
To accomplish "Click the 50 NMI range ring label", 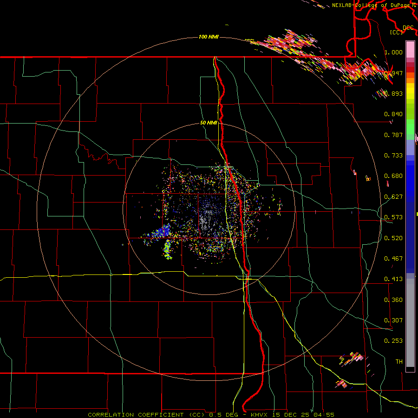I will tap(209, 123).
